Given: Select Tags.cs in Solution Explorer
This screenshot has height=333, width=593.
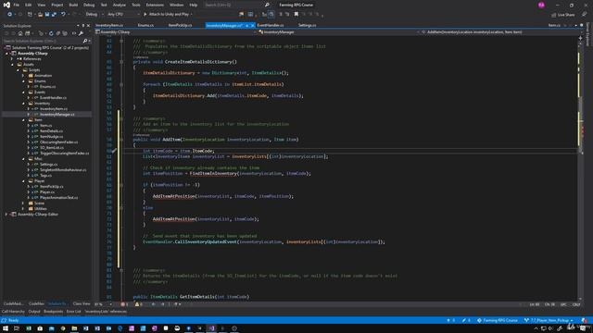Looking at the screenshot, I should click(45, 176).
